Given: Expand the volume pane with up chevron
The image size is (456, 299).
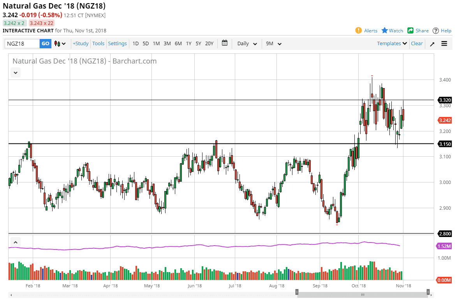Looking at the screenshot, I should point(16,242).
